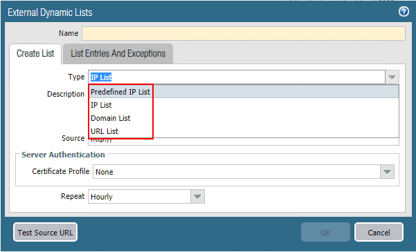The image size is (416, 252).
Task: Switch to the Create List tab
Action: [x=35, y=54]
